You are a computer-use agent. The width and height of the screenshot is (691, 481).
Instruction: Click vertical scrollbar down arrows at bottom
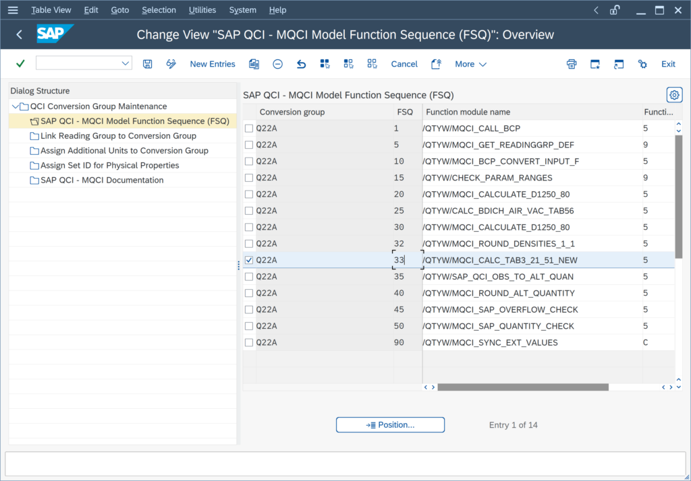pyautogui.click(x=679, y=383)
